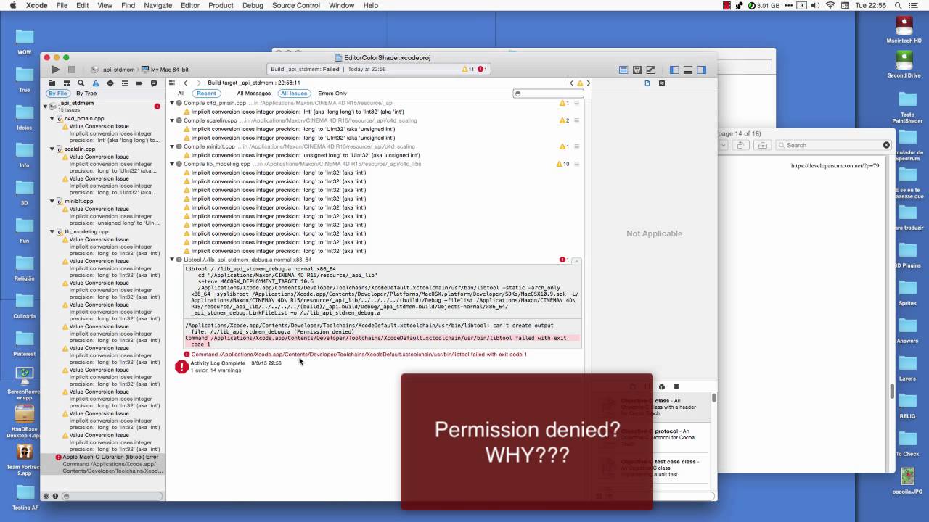Toggle the Debug area visibility
This screenshot has height=522, width=929.
coord(688,70)
